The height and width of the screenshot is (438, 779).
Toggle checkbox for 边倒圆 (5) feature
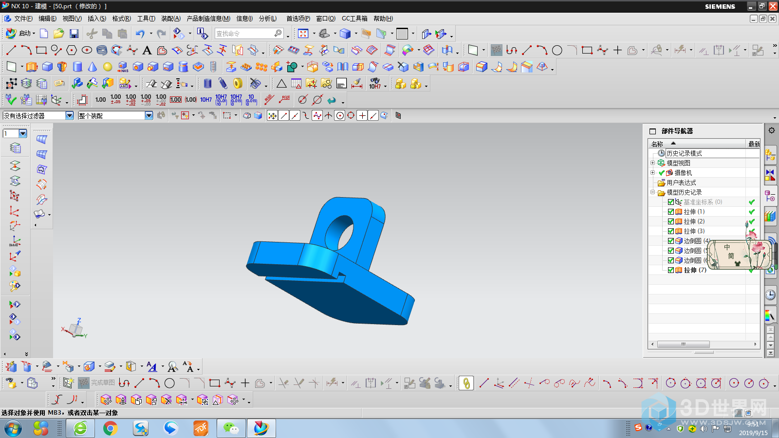671,251
